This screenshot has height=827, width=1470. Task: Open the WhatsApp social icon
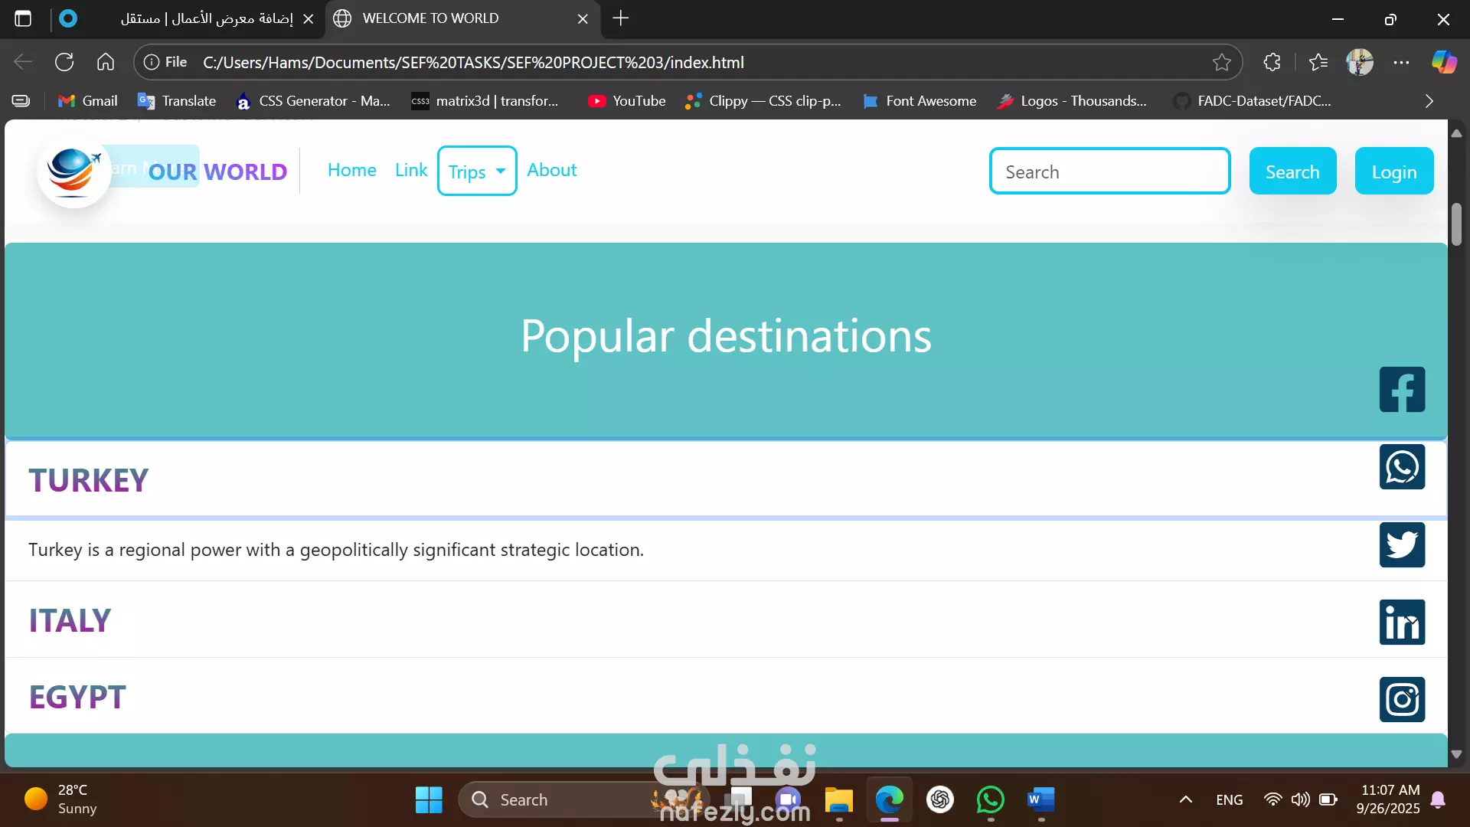[x=1402, y=467]
